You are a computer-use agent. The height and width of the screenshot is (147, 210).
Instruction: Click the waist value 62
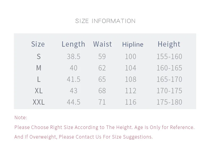(102, 68)
